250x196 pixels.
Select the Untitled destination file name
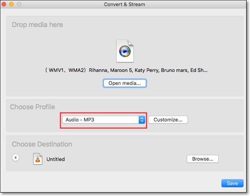point(55,159)
